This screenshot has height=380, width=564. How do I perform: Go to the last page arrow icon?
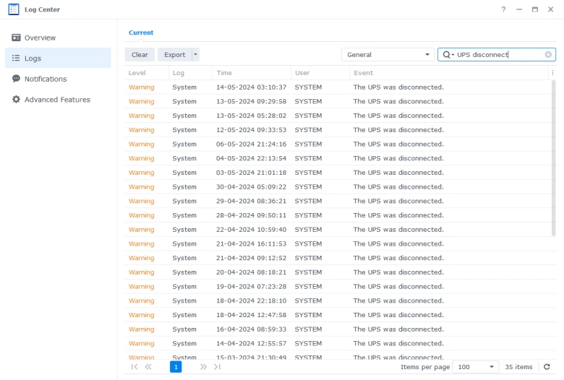point(217,367)
